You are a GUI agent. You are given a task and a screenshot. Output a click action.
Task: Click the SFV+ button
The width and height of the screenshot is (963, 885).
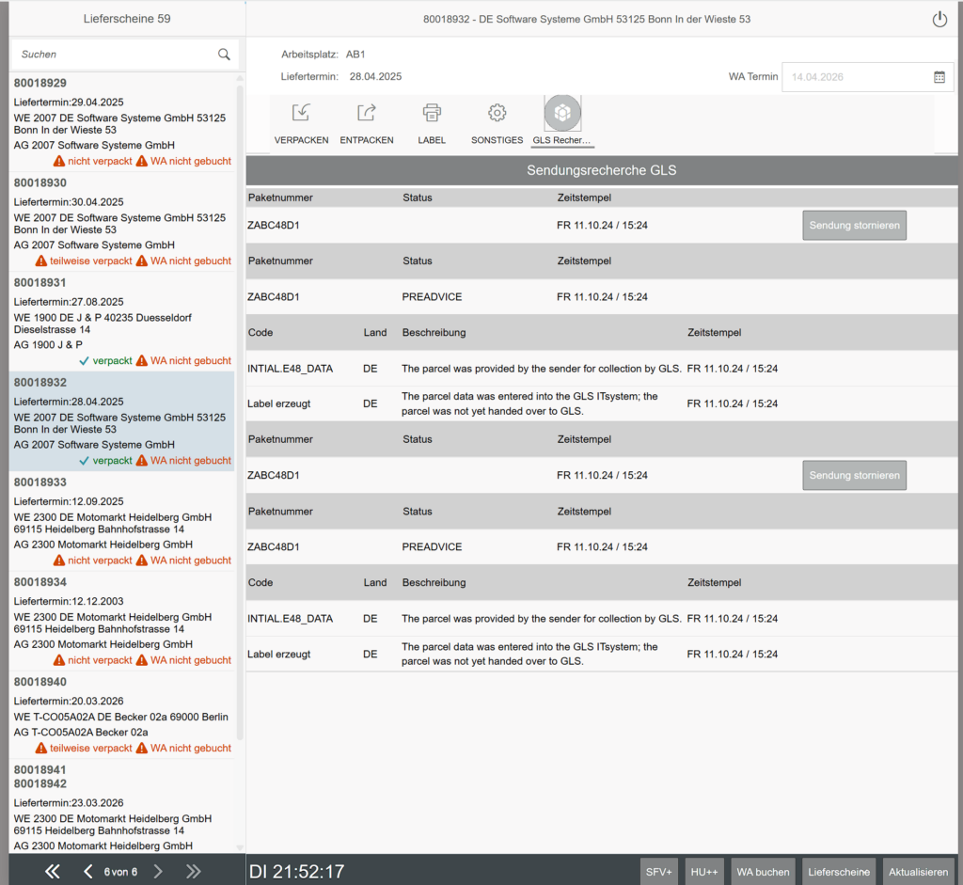pos(658,872)
